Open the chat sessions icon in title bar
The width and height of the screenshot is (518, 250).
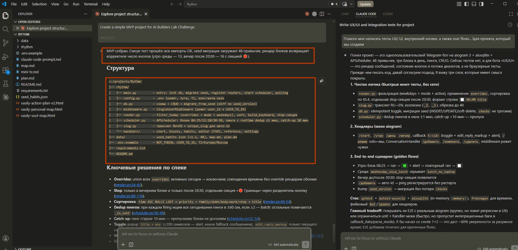pos(345,4)
